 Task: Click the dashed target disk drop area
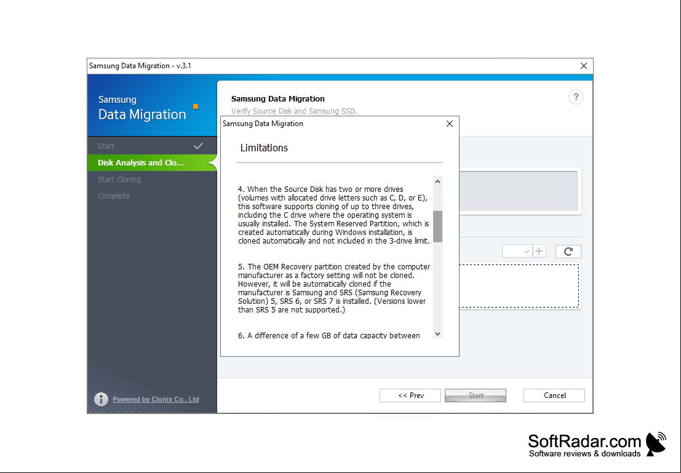pyautogui.click(x=519, y=286)
